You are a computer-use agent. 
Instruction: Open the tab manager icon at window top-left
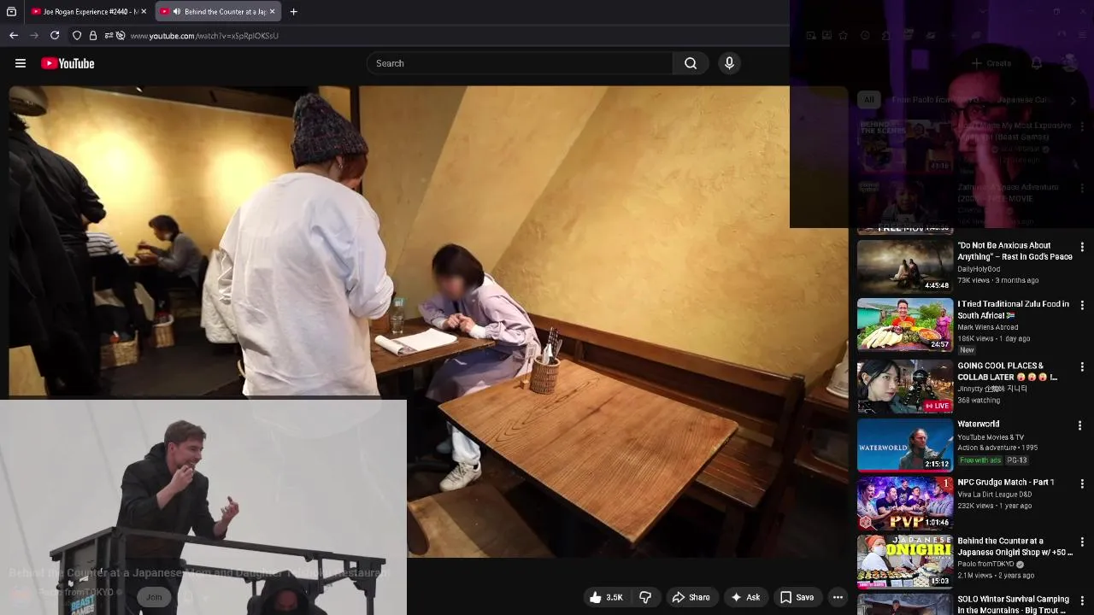coord(11,12)
